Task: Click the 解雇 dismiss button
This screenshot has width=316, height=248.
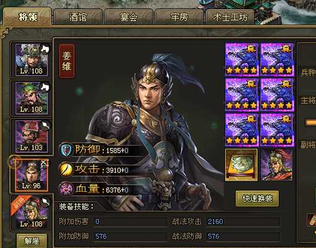Action: 32,241
